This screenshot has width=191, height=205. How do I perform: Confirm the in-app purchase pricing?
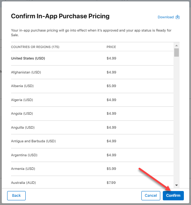pos(173,196)
